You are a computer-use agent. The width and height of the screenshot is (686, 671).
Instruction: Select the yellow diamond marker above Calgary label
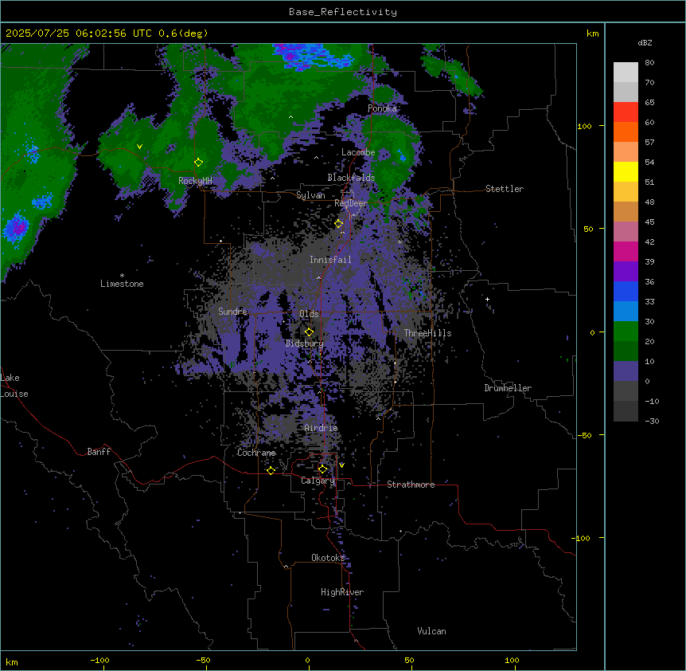click(x=322, y=469)
